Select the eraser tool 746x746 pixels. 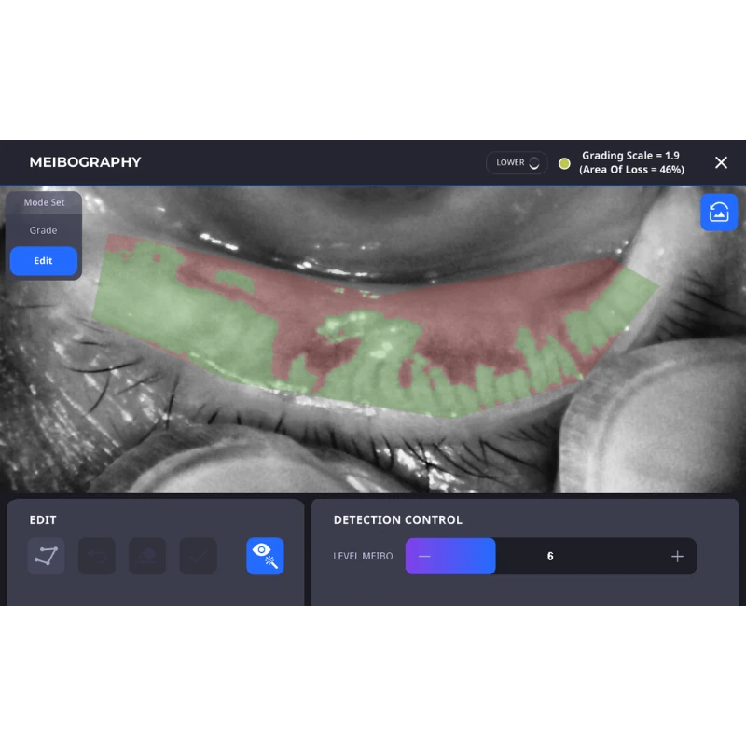147,556
